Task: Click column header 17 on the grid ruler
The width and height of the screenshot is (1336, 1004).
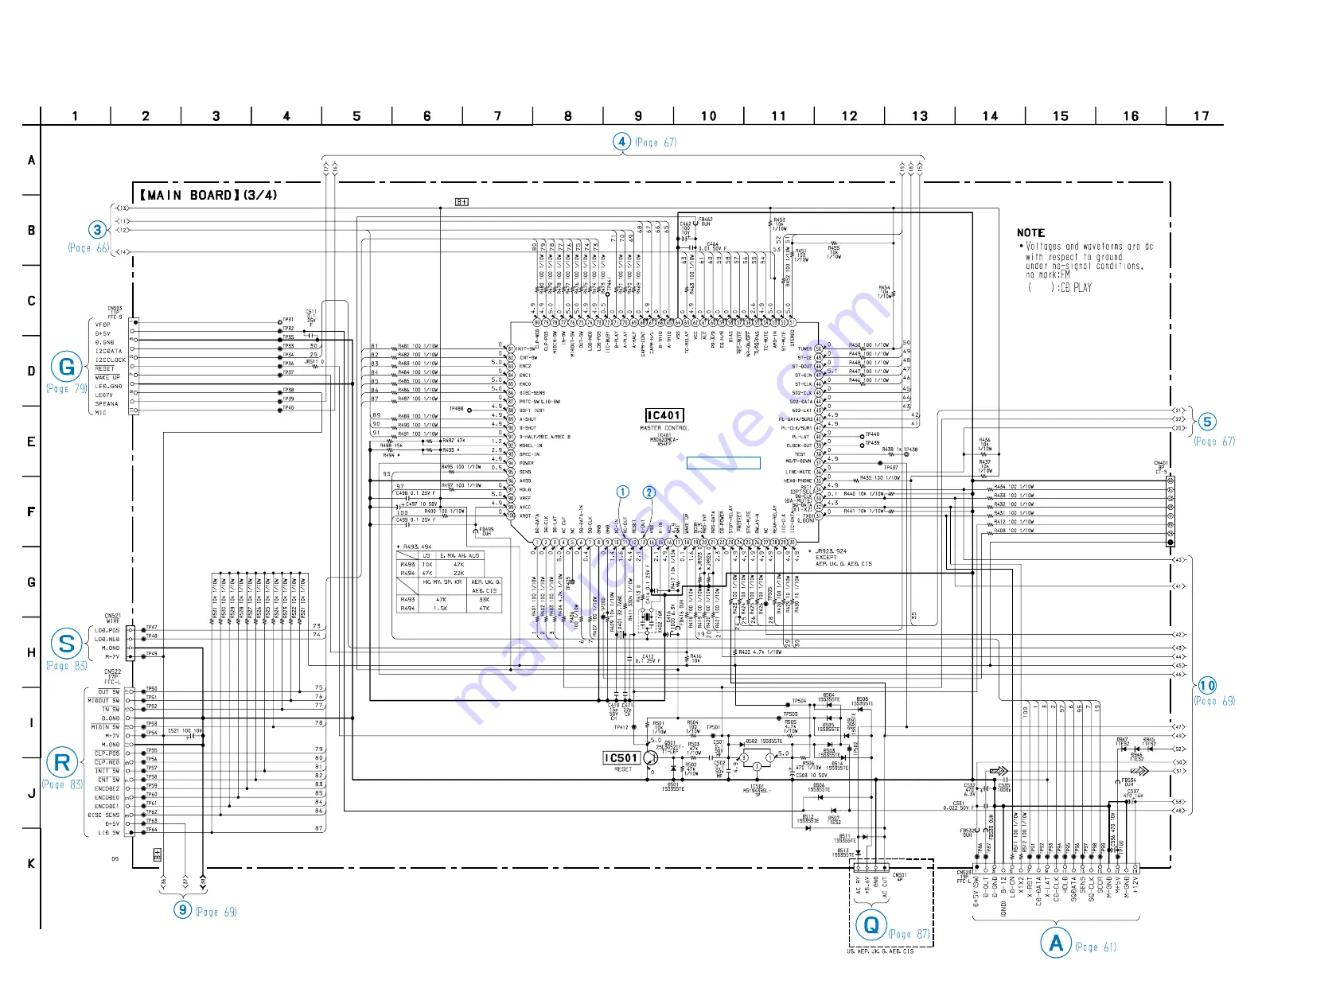Action: tap(1201, 116)
